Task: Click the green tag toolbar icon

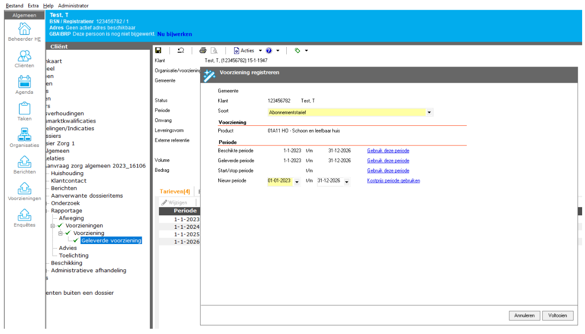Action: (297, 50)
